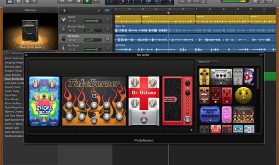Toggle the Library button in the toolbar
The width and height of the screenshot is (279, 165).
click(x=10, y=2)
